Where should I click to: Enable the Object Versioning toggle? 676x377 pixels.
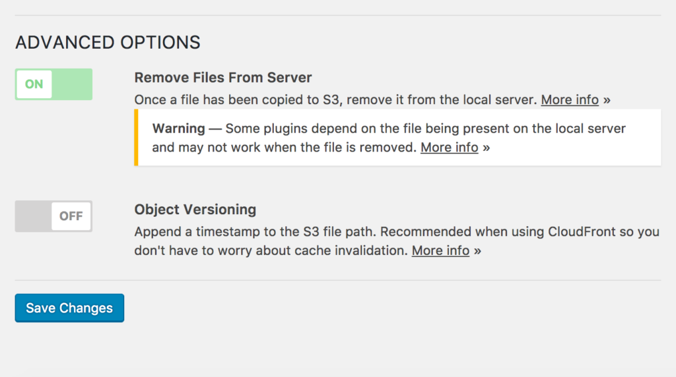tap(53, 216)
